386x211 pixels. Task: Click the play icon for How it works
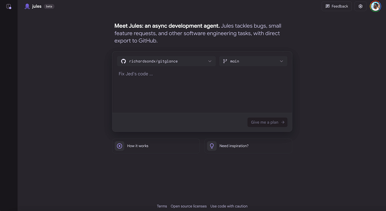tap(120, 146)
